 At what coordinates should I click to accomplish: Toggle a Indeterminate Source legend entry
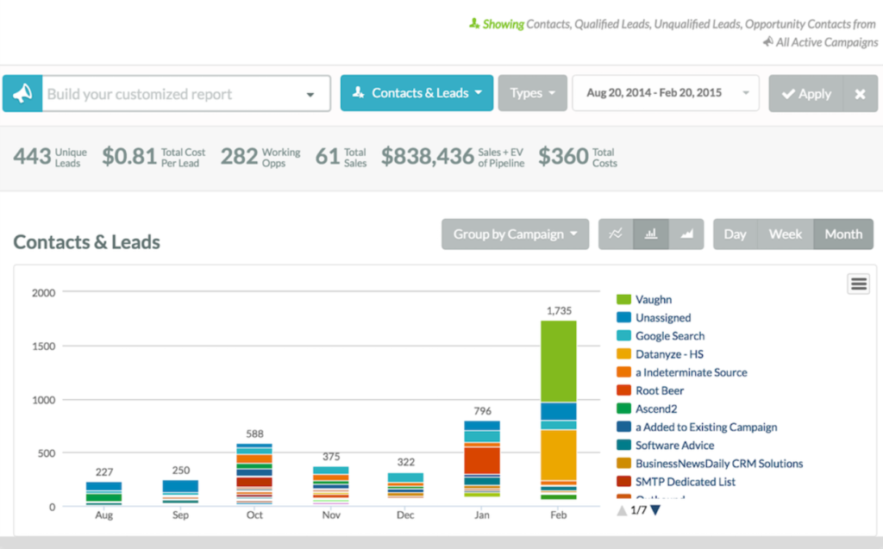click(682, 372)
